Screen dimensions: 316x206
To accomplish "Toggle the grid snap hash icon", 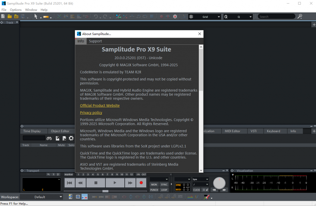I will coord(191,17).
